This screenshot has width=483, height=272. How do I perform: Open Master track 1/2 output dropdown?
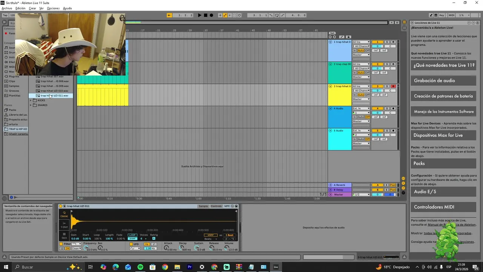click(x=361, y=195)
